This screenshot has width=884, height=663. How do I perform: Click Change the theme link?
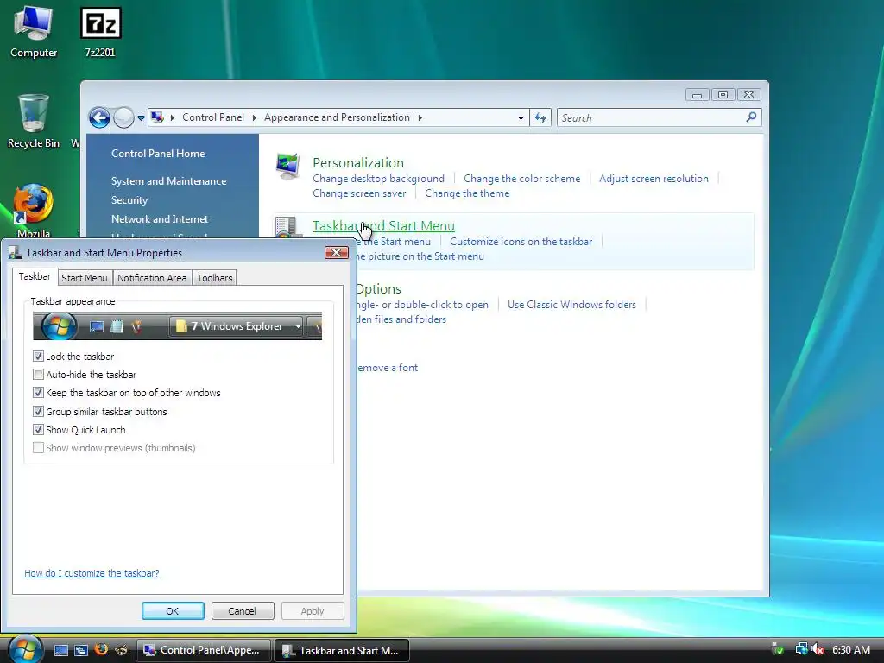[x=467, y=193]
